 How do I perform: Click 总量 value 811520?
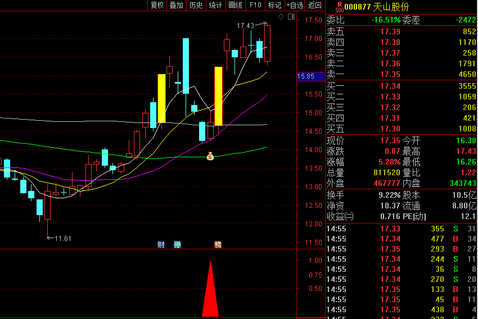point(386,172)
